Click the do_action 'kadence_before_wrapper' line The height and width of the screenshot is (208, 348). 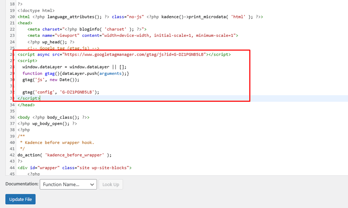(64, 155)
